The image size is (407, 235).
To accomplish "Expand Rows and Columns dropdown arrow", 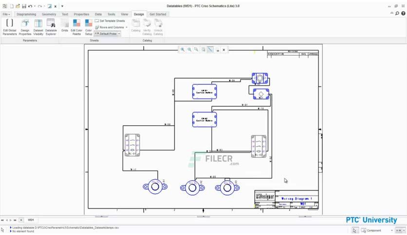I will tap(127, 27).
